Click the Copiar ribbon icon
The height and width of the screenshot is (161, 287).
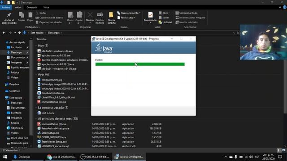[x=22, y=15]
